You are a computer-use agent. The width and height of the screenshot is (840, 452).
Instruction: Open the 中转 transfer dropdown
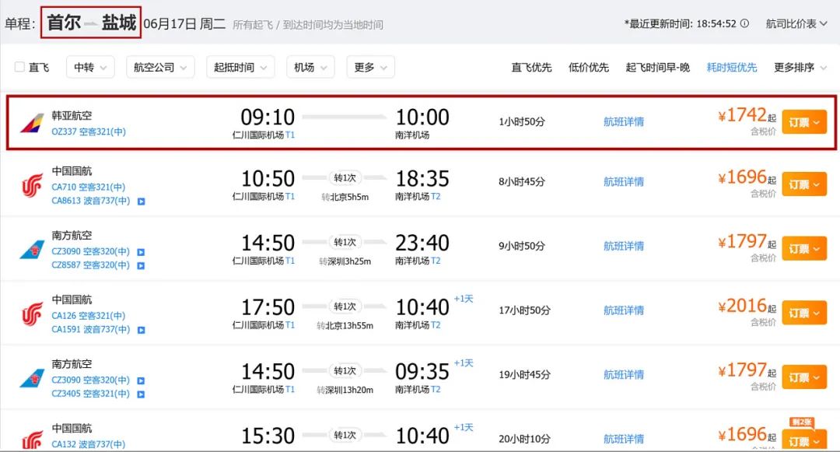point(90,68)
